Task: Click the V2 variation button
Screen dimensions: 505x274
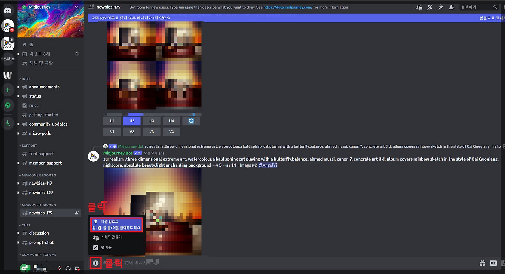Action: [x=132, y=132]
